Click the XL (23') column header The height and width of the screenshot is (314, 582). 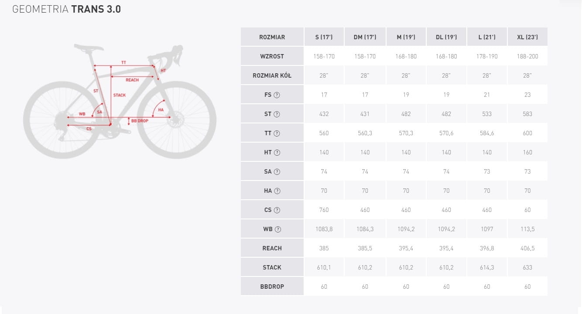click(x=527, y=37)
